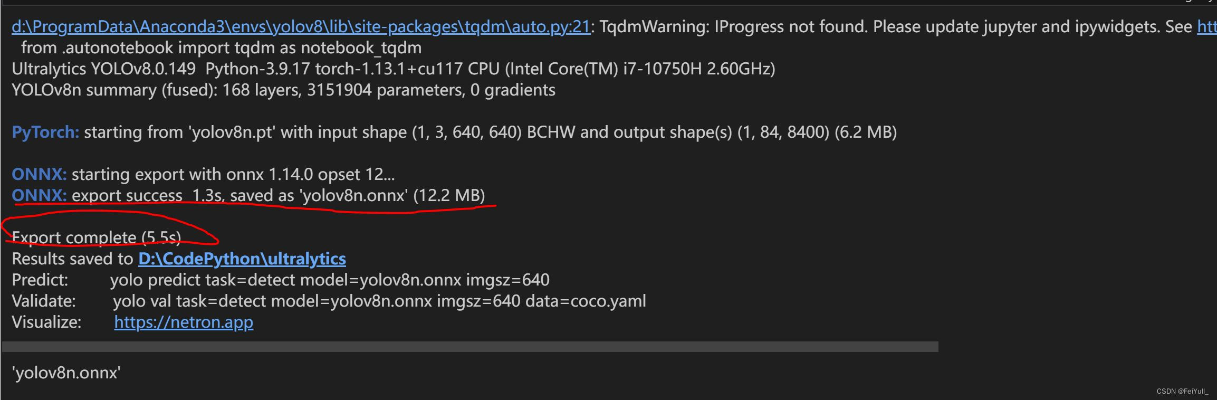
Task: Click the ONNX: label before 'export success'
Action: (x=39, y=195)
